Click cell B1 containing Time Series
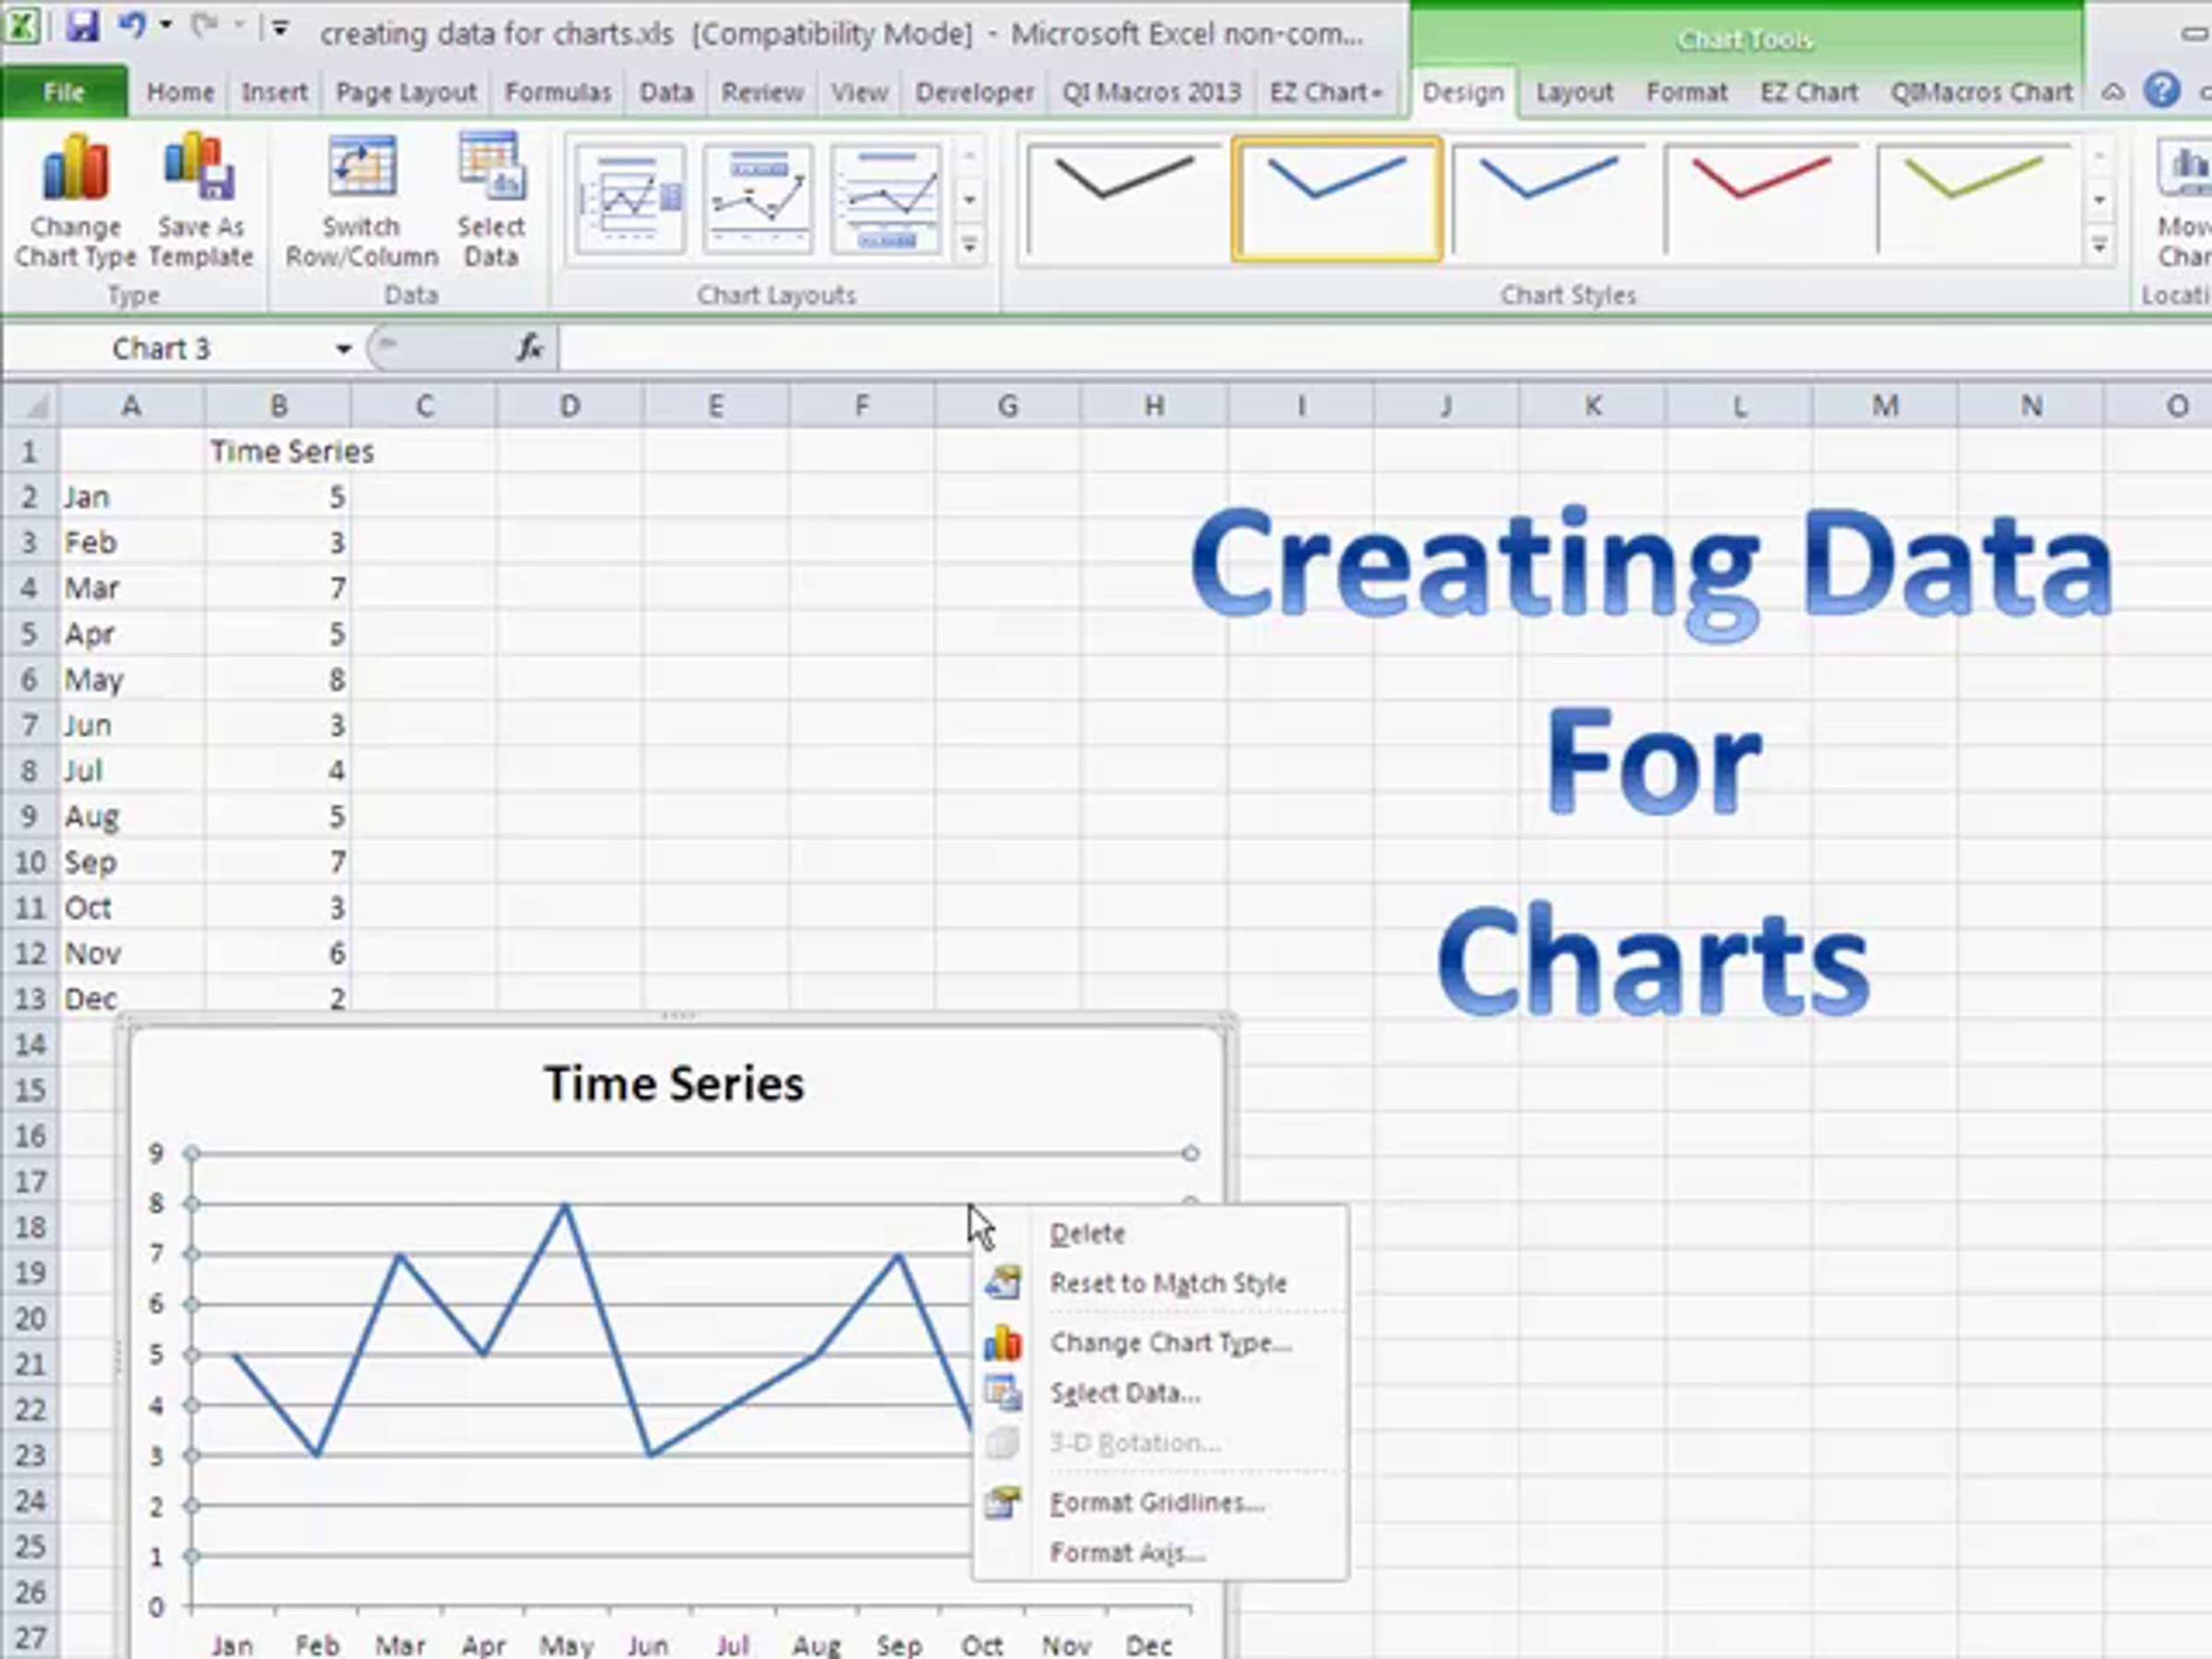Image resolution: width=2212 pixels, height=1659 pixels. pyautogui.click(x=279, y=451)
